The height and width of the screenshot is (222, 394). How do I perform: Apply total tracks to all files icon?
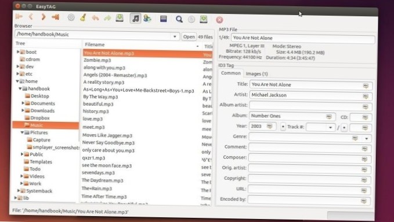365,128
